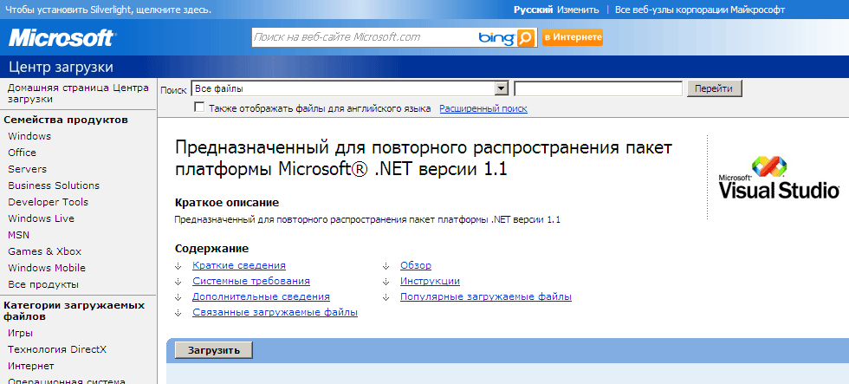Open the Инструкции link
The height and width of the screenshot is (384, 849).
430,281
